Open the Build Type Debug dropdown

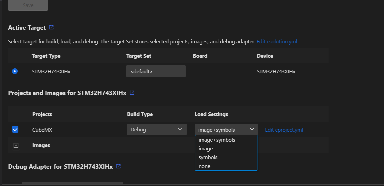(x=157, y=129)
